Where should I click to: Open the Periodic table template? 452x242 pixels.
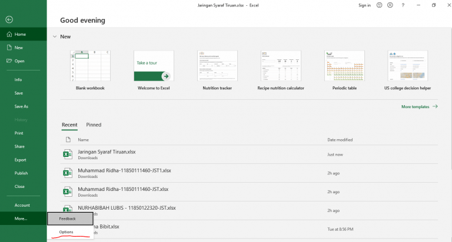click(344, 70)
